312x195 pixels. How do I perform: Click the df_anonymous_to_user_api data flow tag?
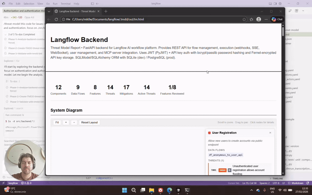(226, 155)
